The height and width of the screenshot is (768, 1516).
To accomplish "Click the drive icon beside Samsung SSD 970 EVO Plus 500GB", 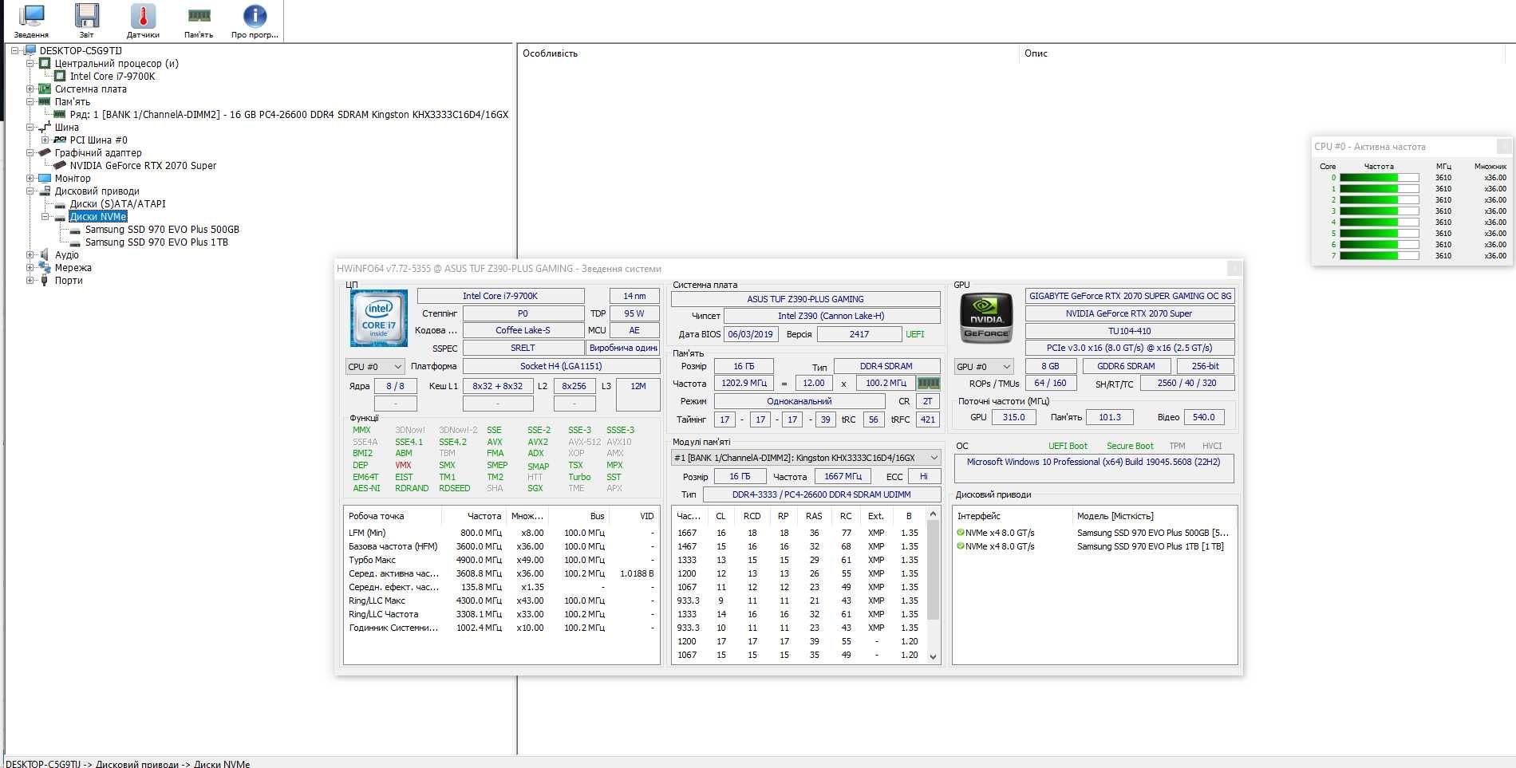I will 75,230.
